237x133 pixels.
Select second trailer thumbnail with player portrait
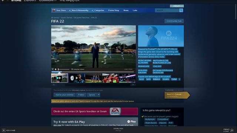(77, 78)
